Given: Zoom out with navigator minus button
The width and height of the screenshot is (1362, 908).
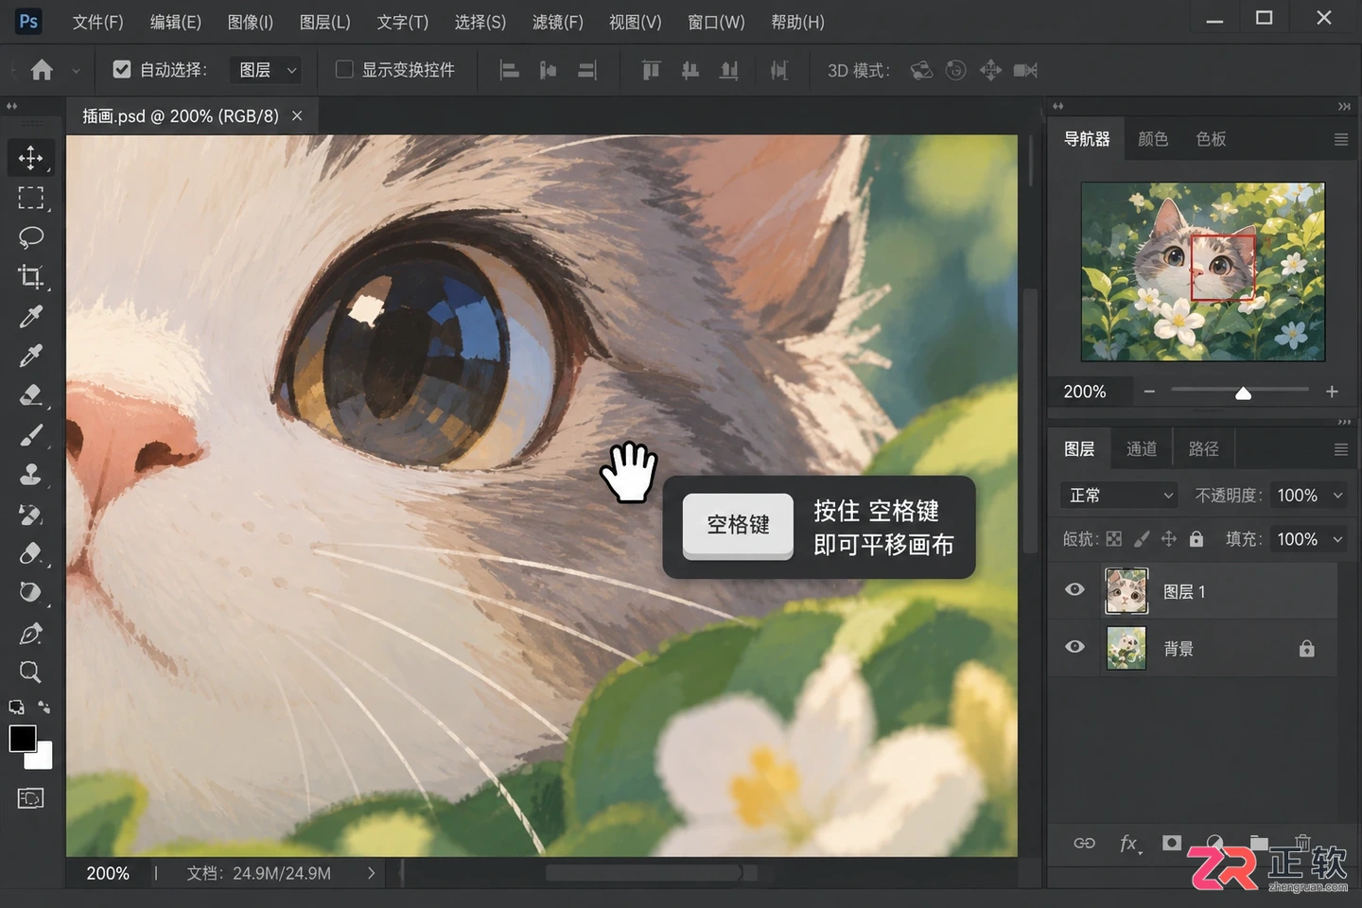Looking at the screenshot, I should point(1149,392).
